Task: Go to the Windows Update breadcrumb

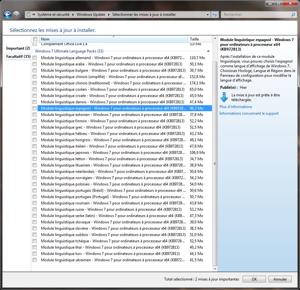Action: coord(91,15)
